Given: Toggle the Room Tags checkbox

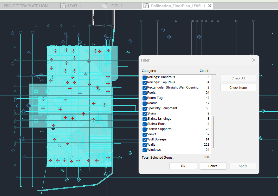Looking at the screenshot, I should coord(145,98).
